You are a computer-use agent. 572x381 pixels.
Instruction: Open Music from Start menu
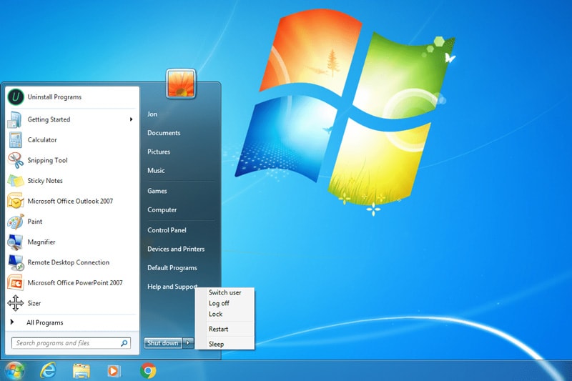pyautogui.click(x=156, y=171)
